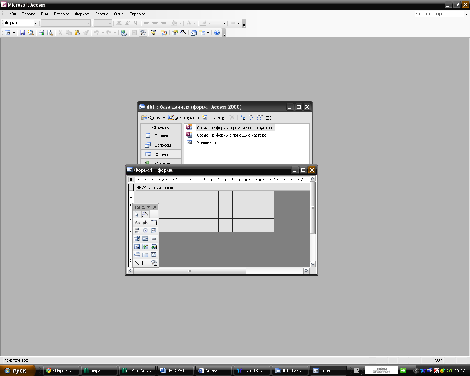Viewport: 470px width, 376px height.
Task: Open the toolbox panel options arrow
Action: [148, 207]
